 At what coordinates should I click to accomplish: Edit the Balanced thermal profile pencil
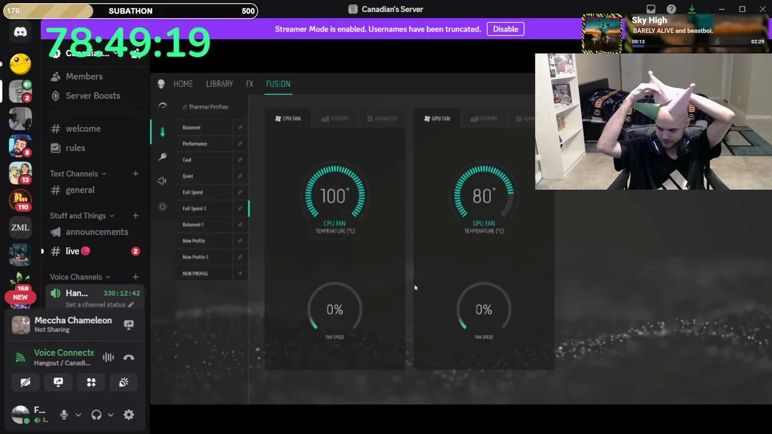pyautogui.click(x=240, y=127)
